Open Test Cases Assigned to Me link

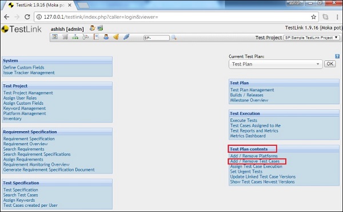coord(256,125)
